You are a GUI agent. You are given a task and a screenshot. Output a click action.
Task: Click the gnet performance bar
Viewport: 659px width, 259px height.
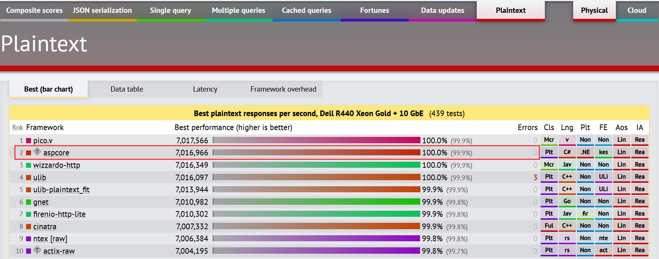[316, 202]
